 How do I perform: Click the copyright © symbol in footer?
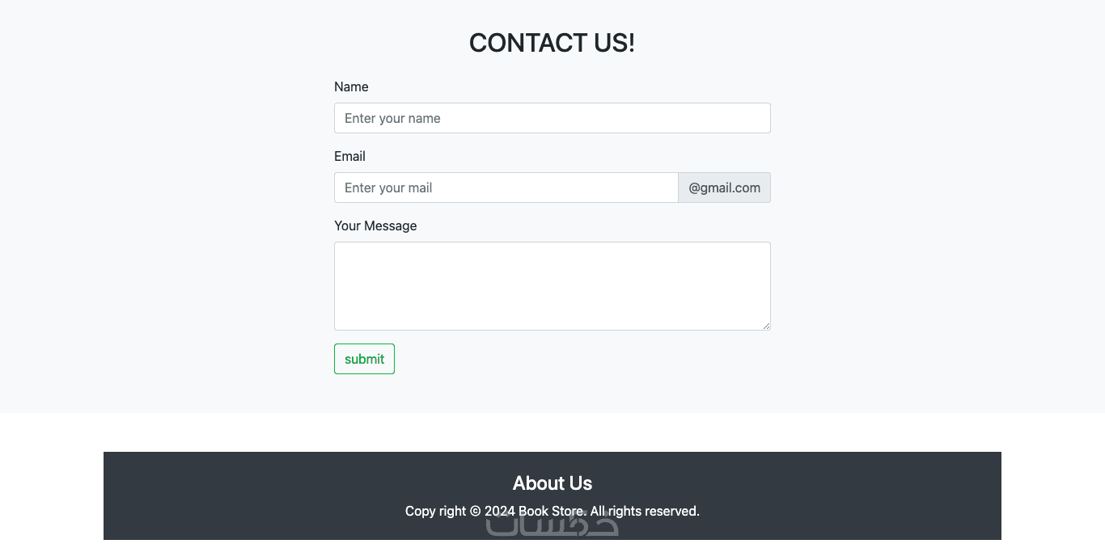point(475,511)
